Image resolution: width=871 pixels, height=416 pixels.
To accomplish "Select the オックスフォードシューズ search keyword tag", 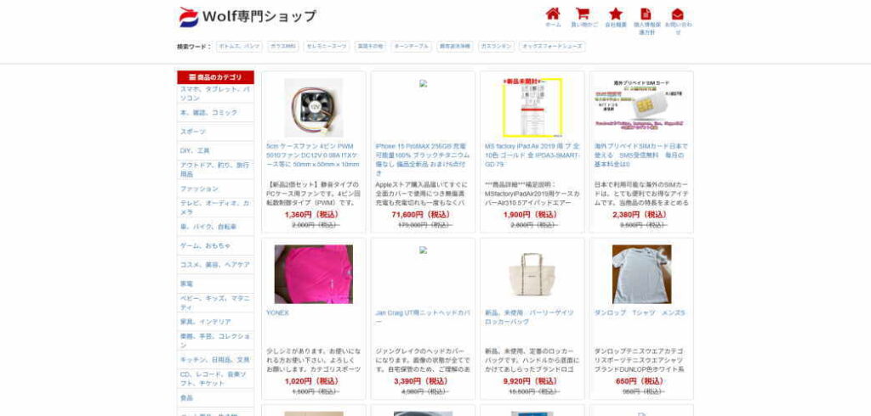I will click(x=552, y=47).
